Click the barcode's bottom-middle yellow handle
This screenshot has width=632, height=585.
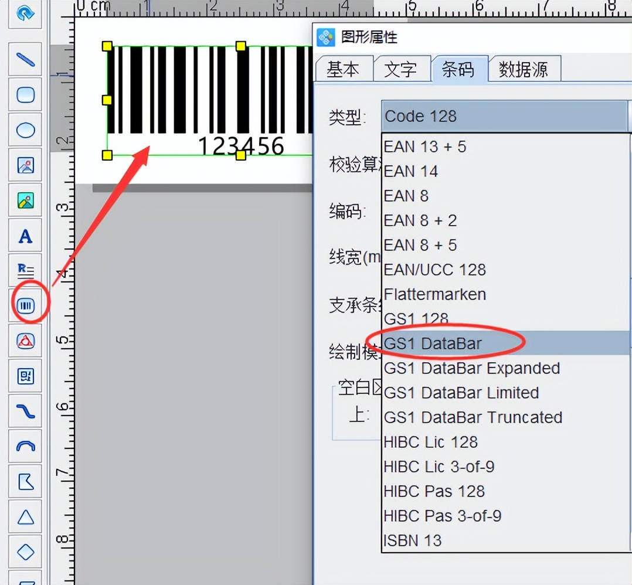[x=240, y=155]
